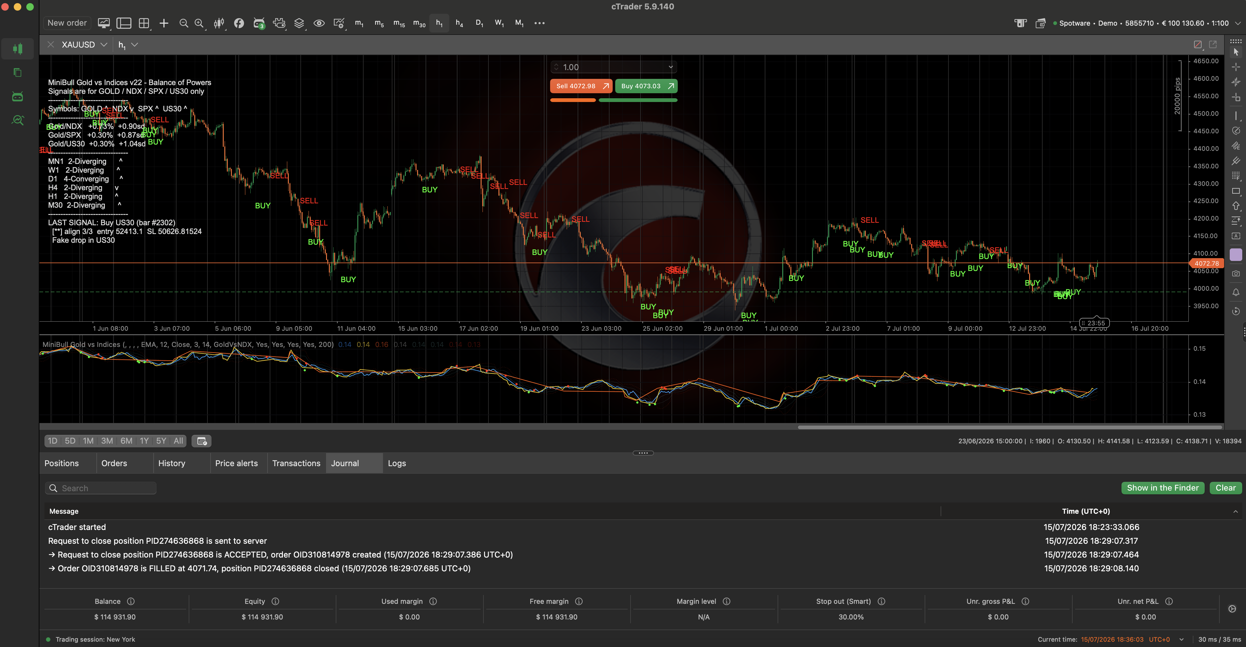Open price alert bell icon
1246x647 pixels.
1236,292
